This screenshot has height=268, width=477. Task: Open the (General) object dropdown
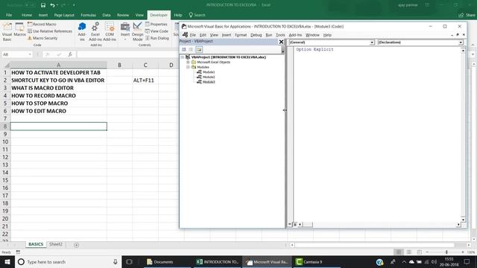[372, 42]
